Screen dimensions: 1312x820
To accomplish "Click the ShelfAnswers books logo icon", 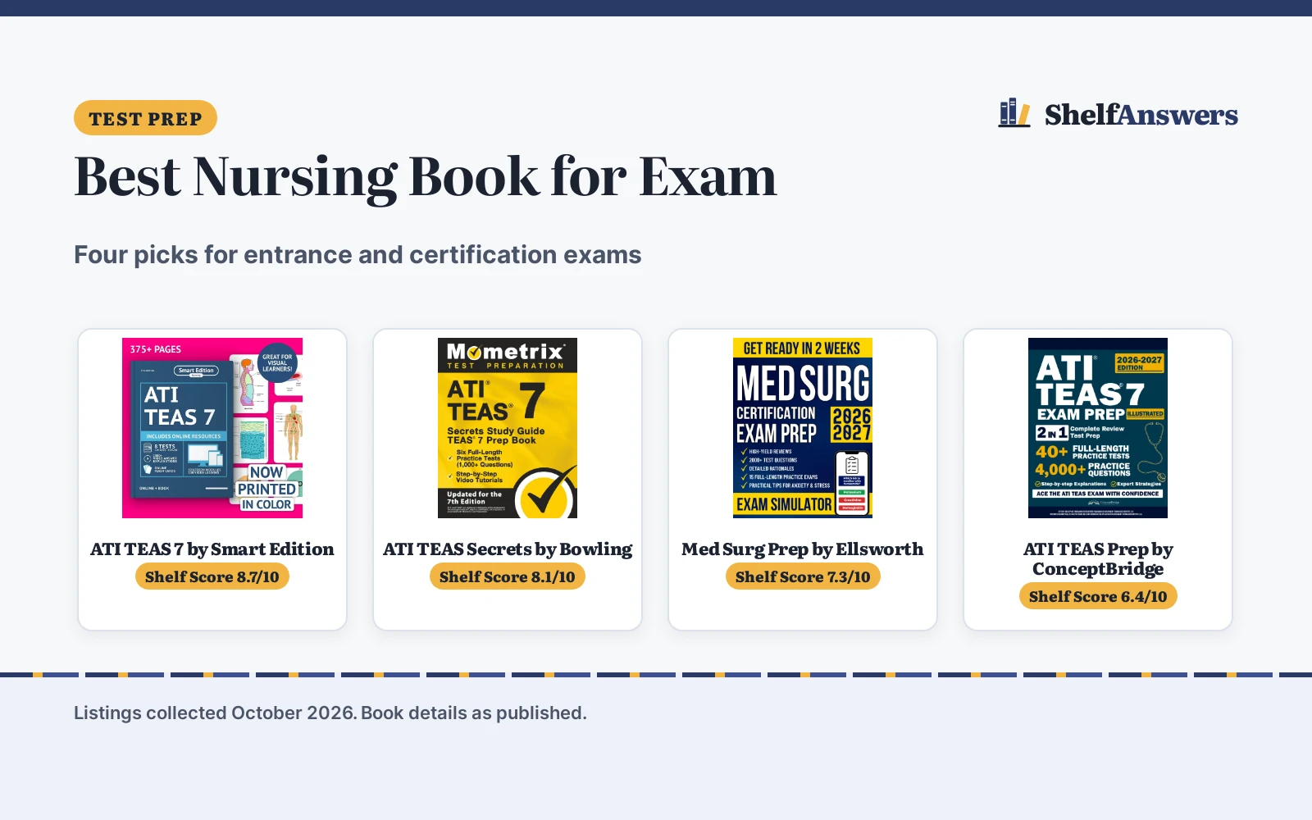I will [1014, 113].
